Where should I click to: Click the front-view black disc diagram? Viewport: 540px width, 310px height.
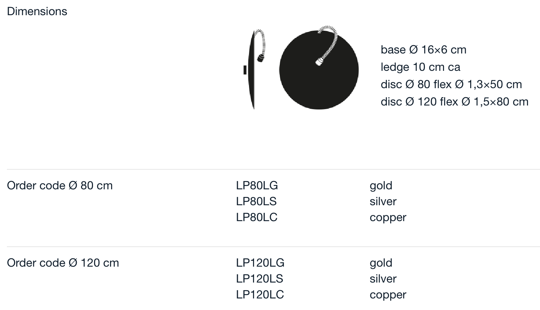pos(319,70)
